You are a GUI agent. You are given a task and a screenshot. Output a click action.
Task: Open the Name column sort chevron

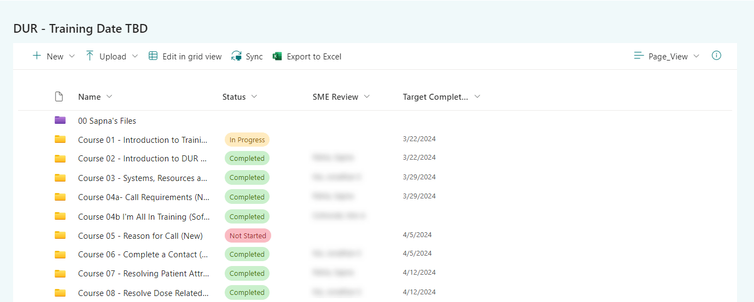pos(109,96)
